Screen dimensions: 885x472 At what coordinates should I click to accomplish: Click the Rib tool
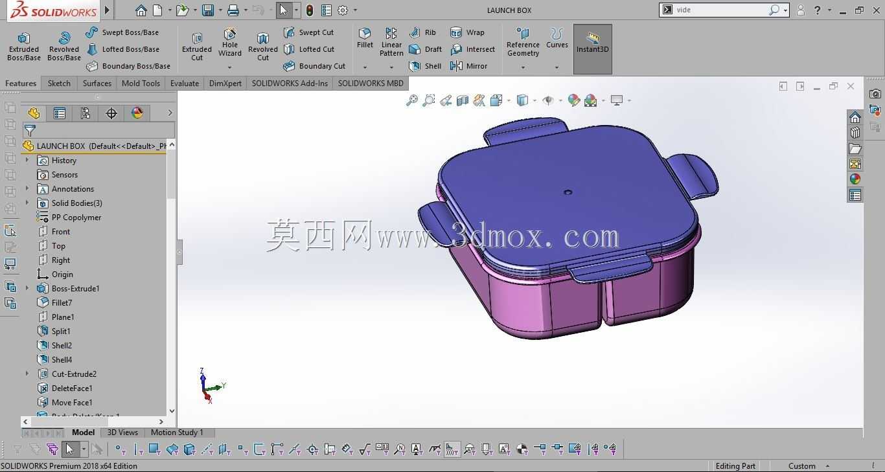tap(422, 32)
